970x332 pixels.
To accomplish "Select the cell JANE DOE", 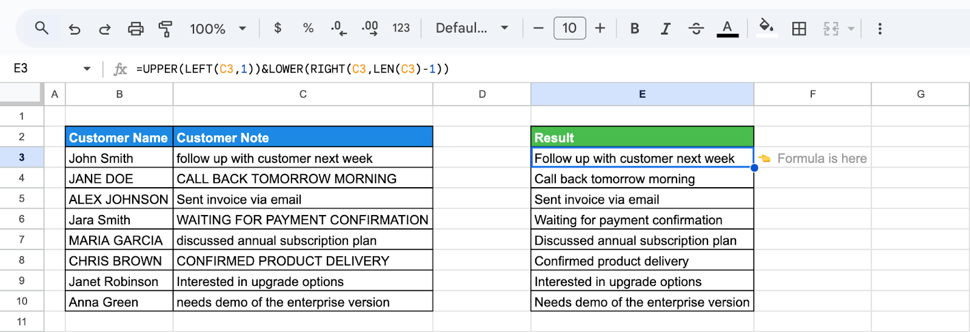I will pyautogui.click(x=119, y=179).
